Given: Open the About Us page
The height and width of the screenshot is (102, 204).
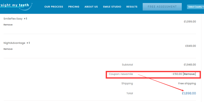Looking at the screenshot, I should (x=91, y=7).
